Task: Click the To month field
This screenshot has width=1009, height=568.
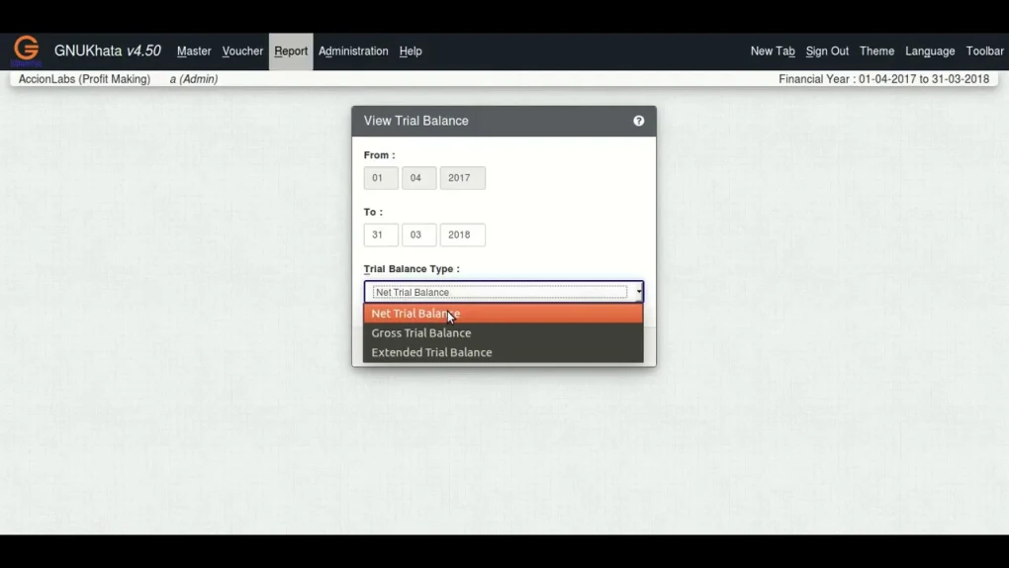Action: [418, 236]
